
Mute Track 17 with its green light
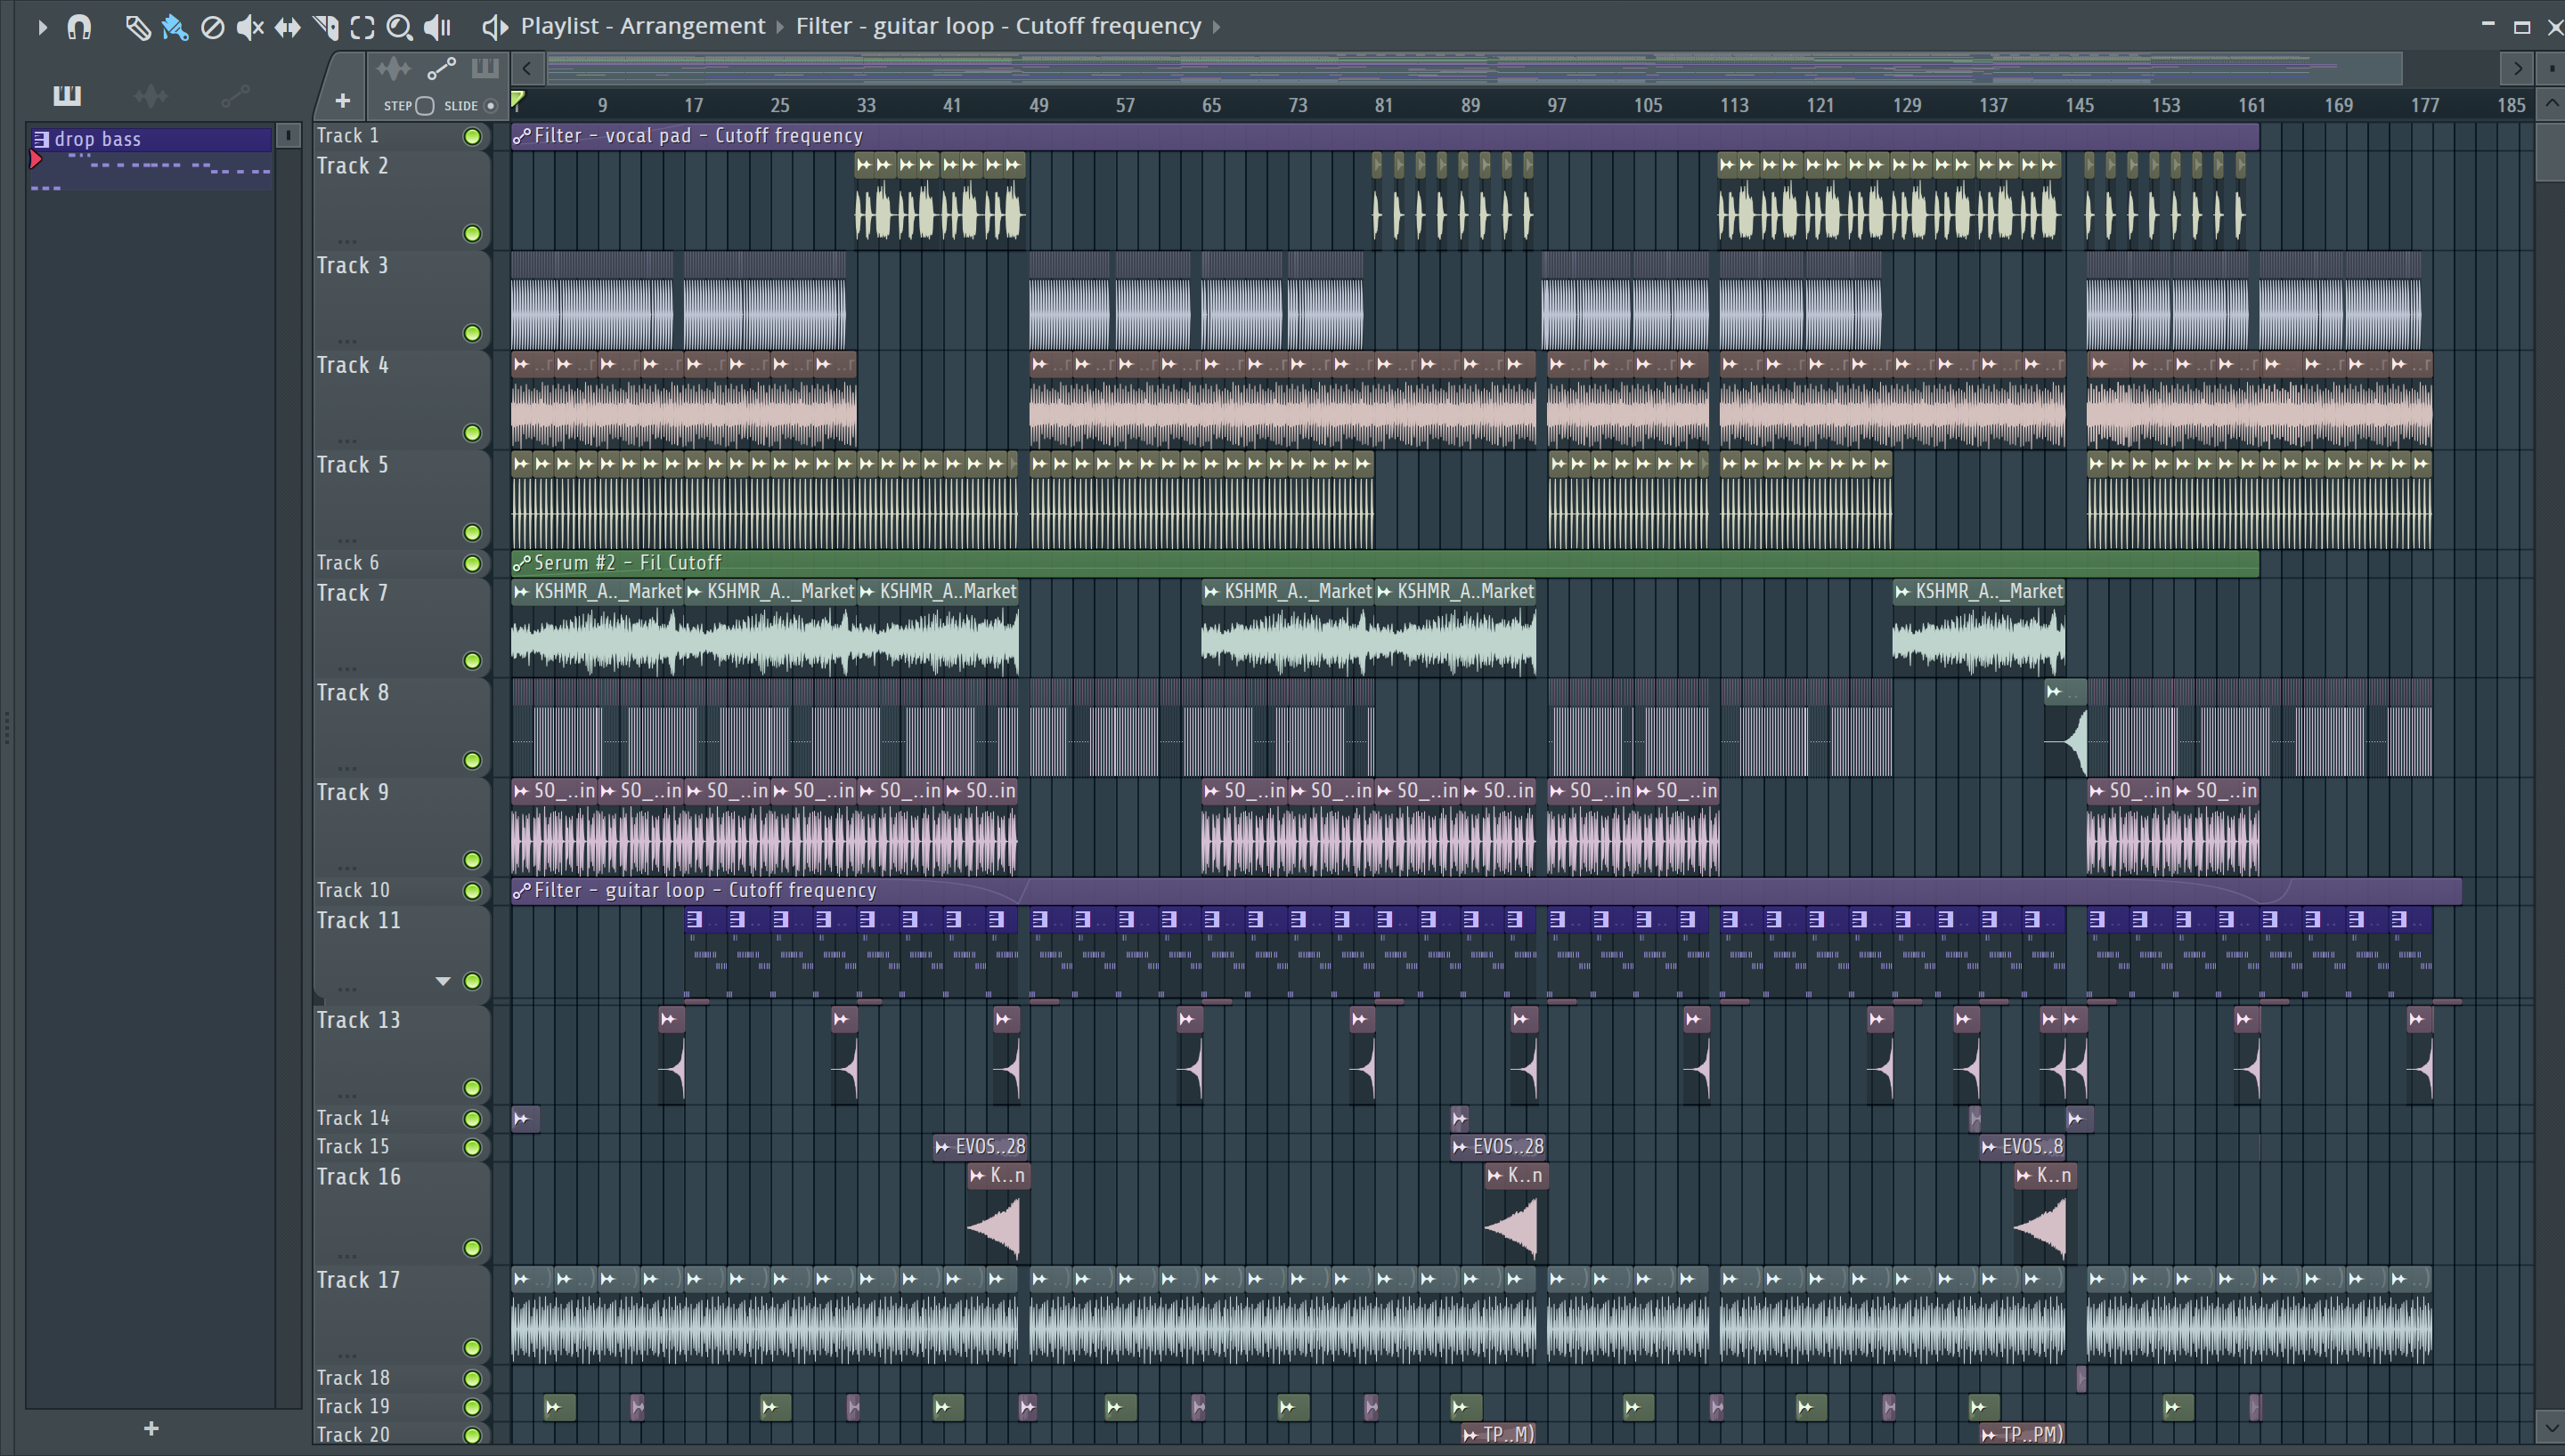point(472,1348)
